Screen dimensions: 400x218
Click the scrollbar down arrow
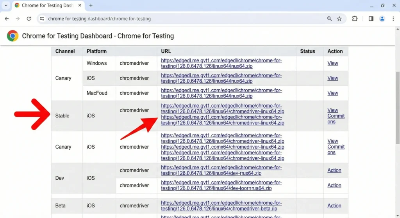(x=397, y=215)
